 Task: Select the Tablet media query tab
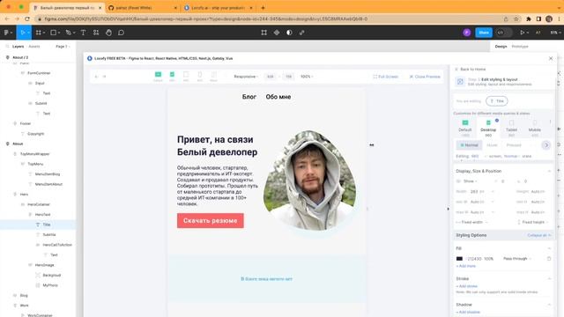[x=511, y=127]
